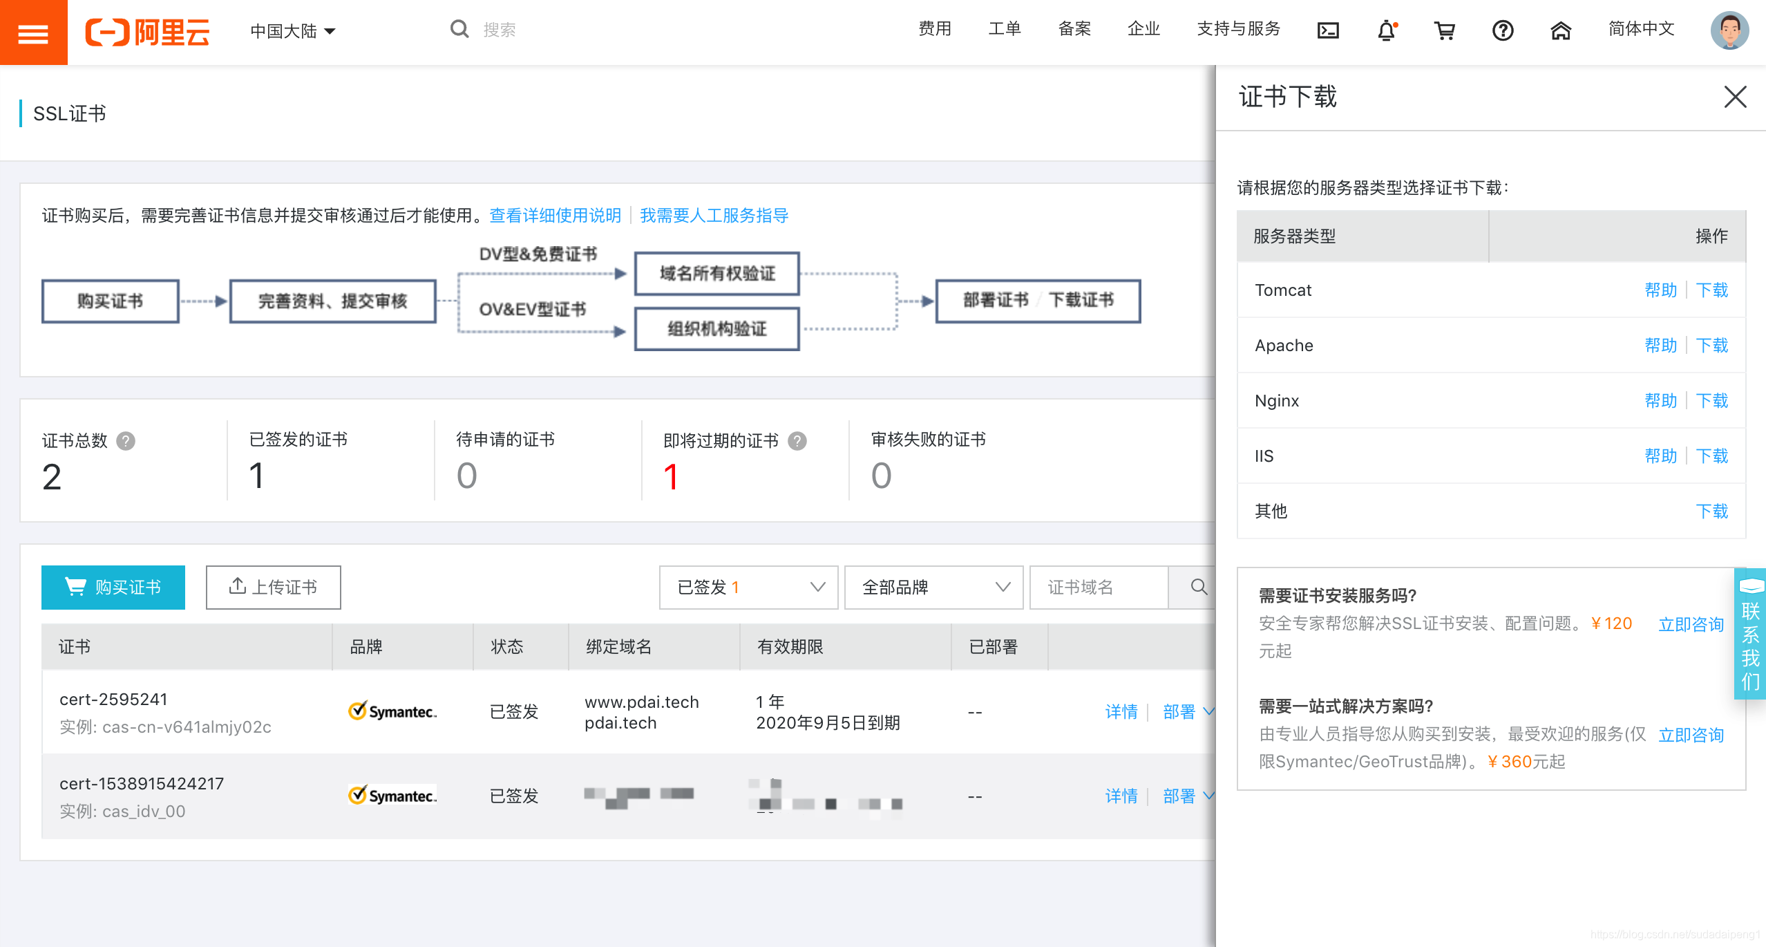Close the 证书下载 panel
The height and width of the screenshot is (947, 1766).
pyautogui.click(x=1735, y=97)
